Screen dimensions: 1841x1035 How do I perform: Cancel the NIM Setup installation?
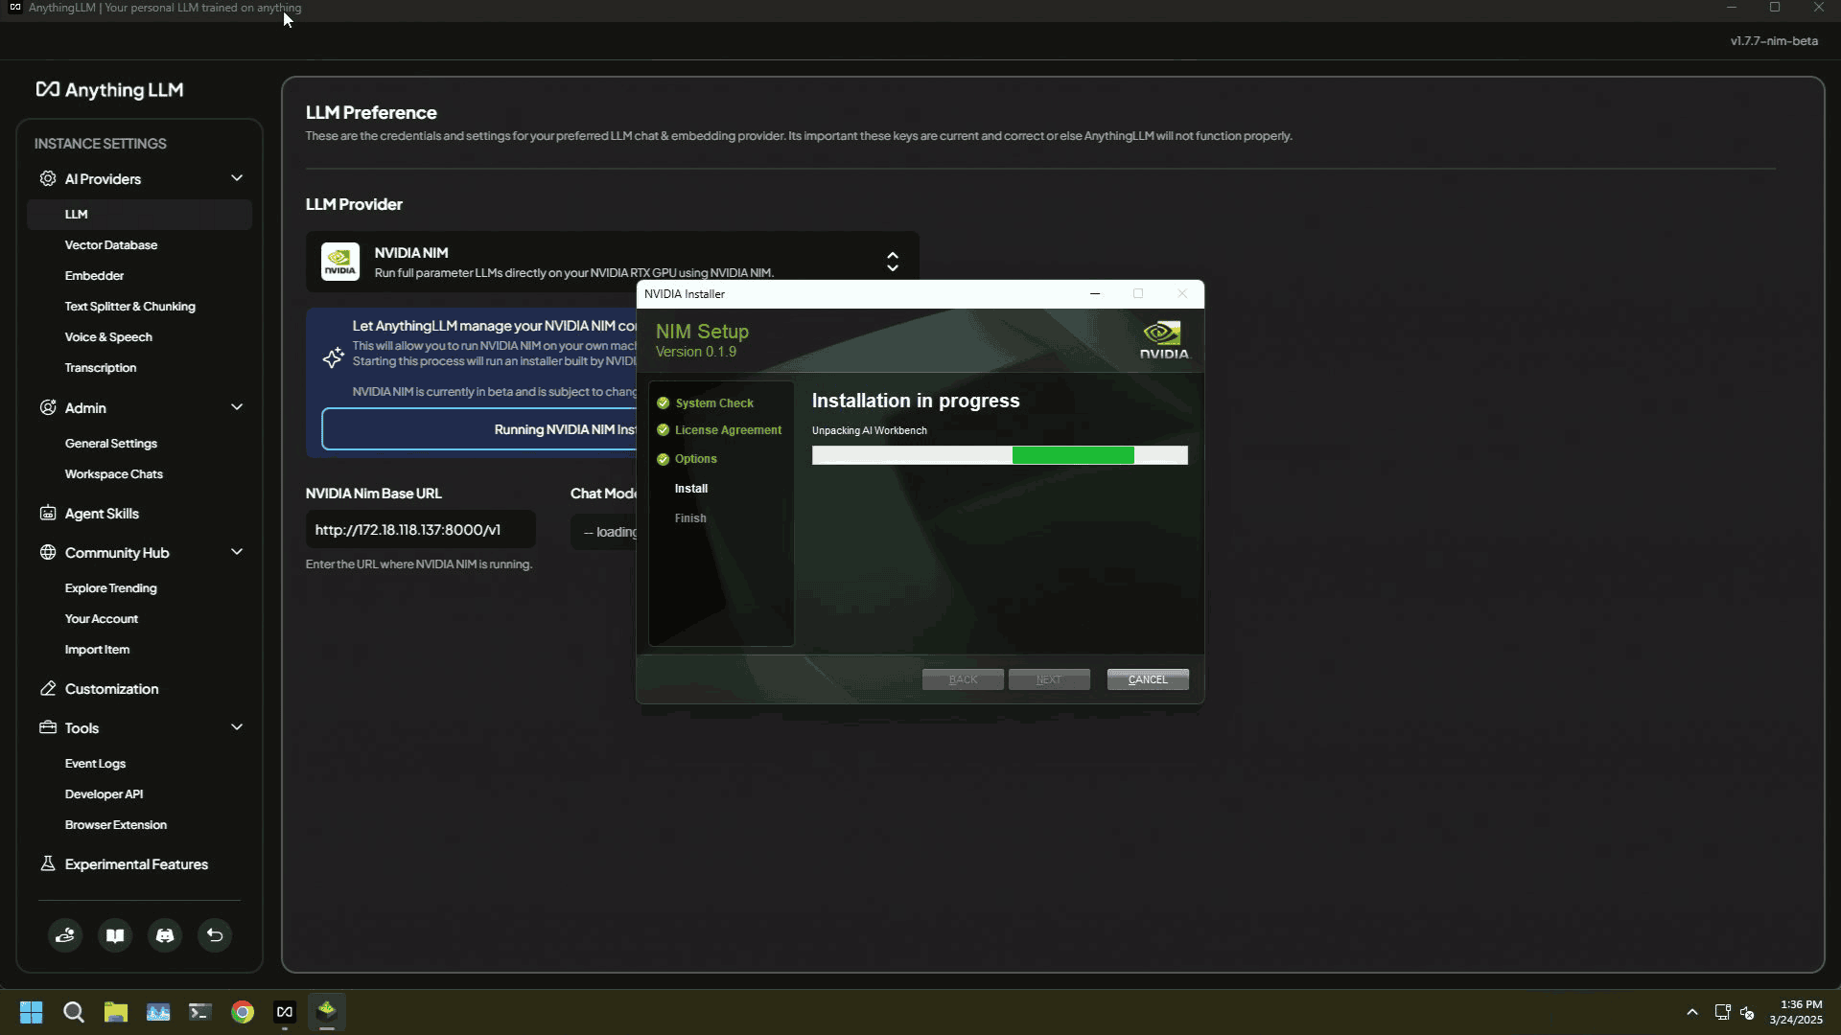tap(1147, 678)
